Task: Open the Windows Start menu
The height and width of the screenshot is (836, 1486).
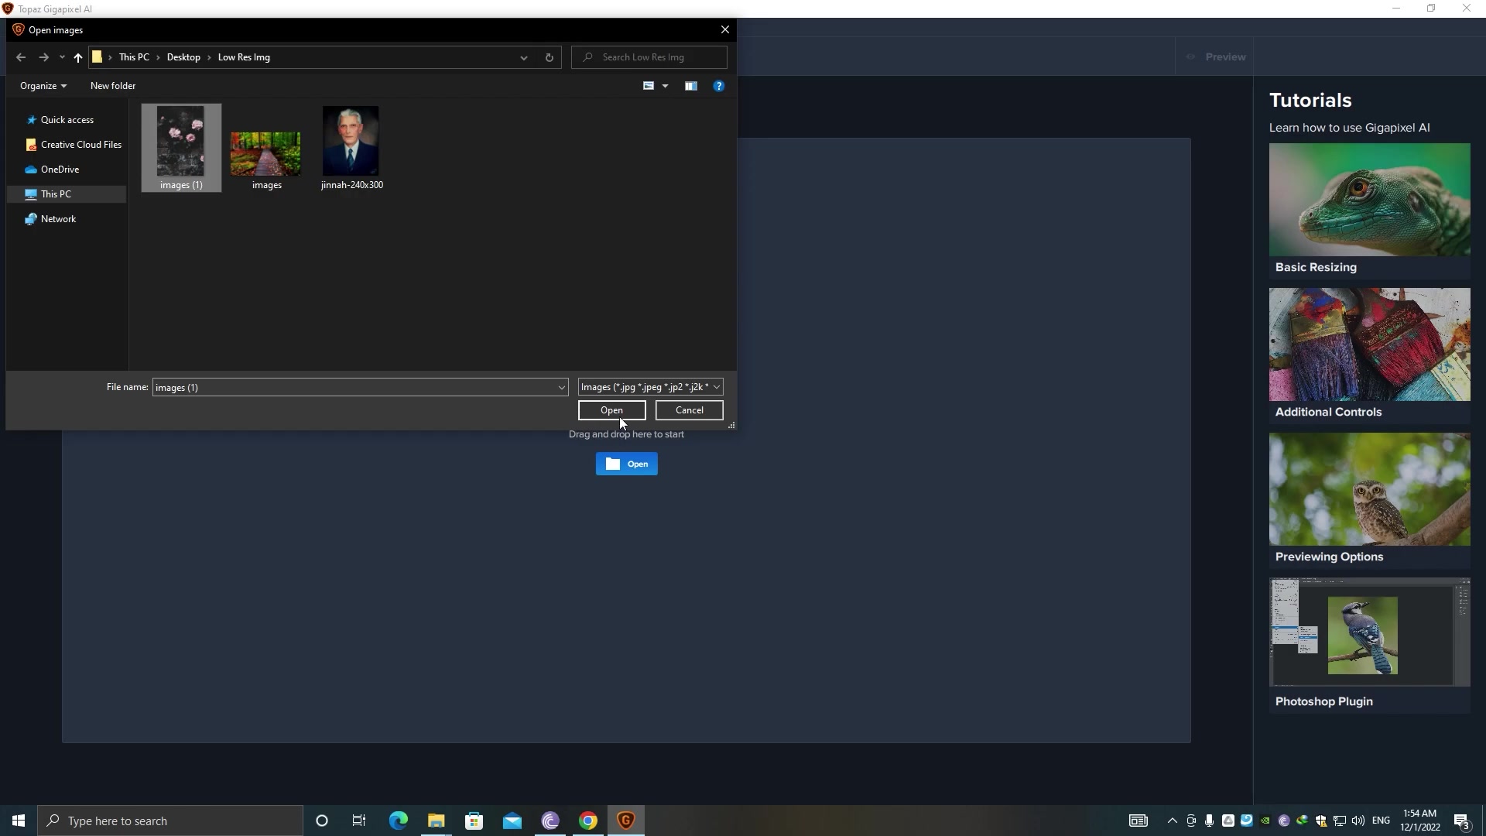Action: pos(19,821)
